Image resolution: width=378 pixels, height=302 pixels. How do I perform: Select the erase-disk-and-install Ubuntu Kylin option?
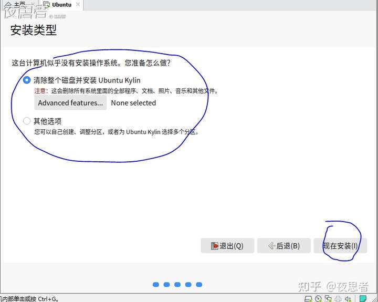tap(27, 80)
